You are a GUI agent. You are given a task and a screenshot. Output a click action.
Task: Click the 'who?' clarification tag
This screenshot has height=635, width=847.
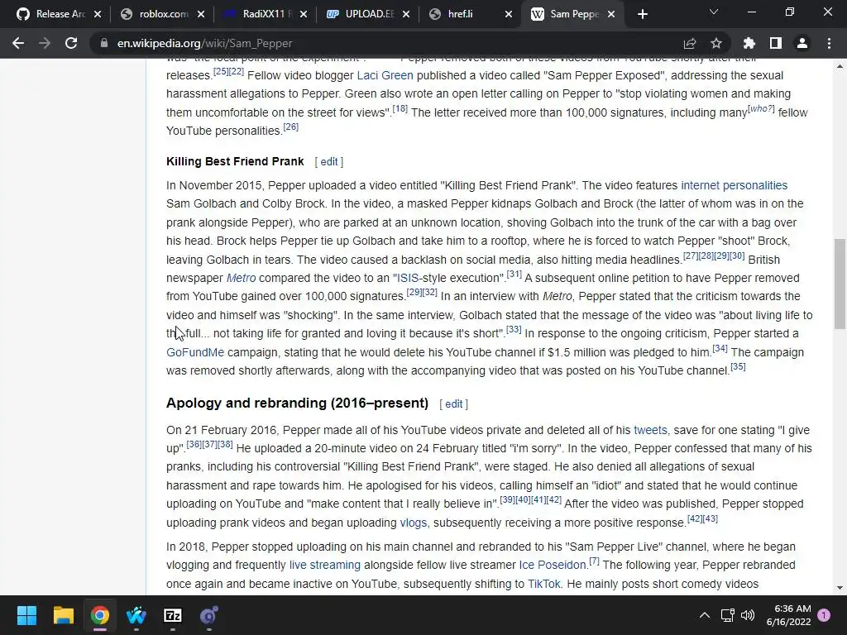pyautogui.click(x=761, y=108)
